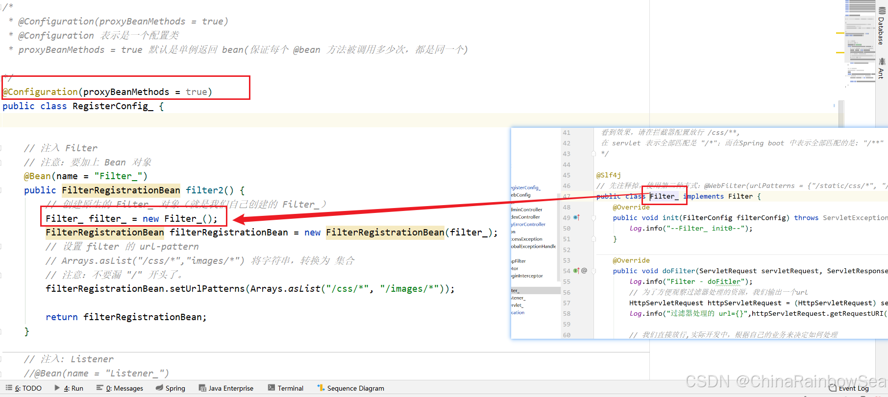Screen dimensions: 888x397
Task: Click the Java Enterprise icon
Action: [202, 388]
